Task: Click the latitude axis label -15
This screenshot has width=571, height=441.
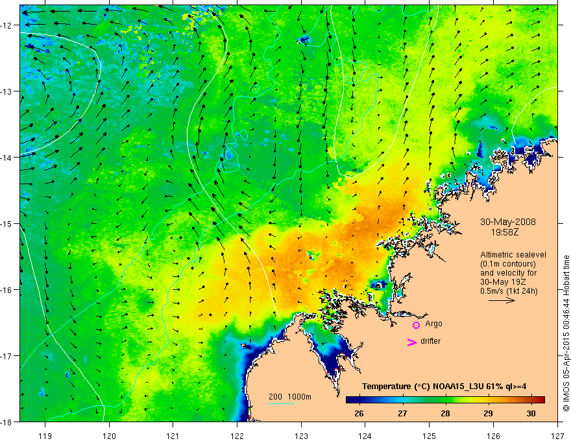Action: click(x=6, y=224)
